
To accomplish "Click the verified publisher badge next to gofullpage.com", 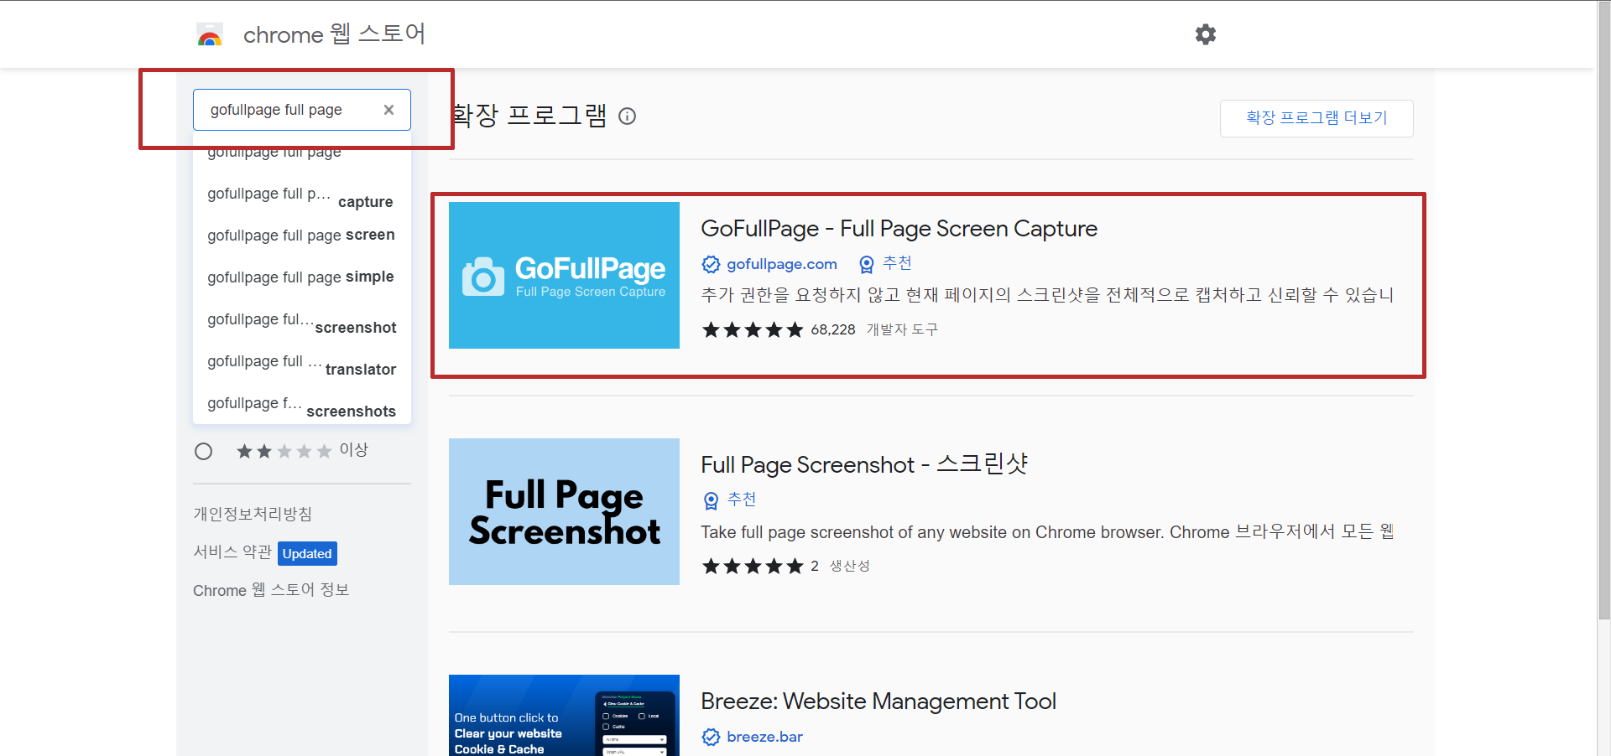I will click(711, 263).
